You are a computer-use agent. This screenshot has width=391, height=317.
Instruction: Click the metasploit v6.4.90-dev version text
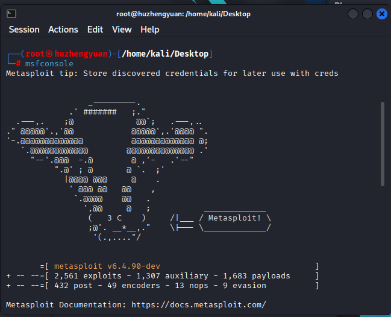(x=107, y=266)
